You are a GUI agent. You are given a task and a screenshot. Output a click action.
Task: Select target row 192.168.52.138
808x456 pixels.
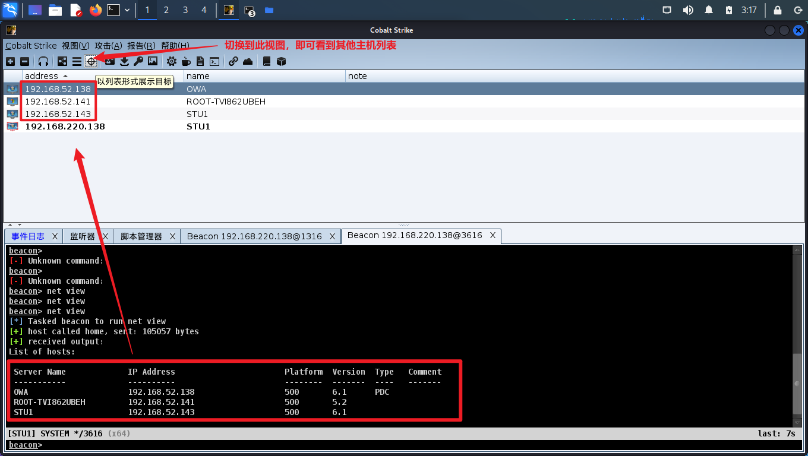tap(404, 89)
